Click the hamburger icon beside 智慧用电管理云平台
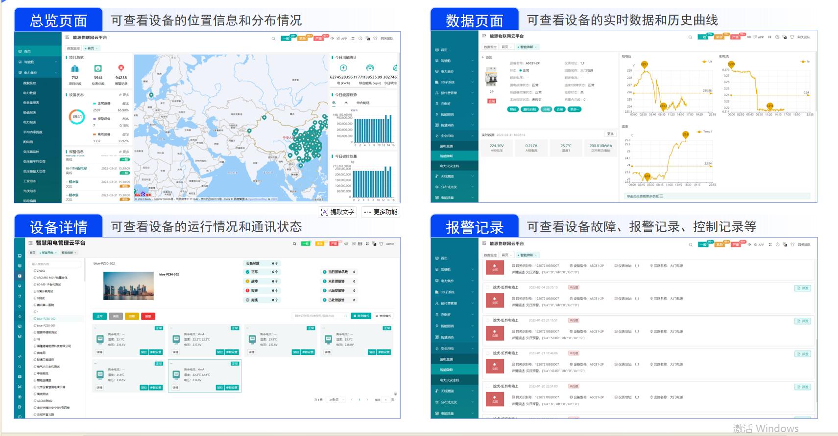The image size is (838, 436). [x=30, y=243]
